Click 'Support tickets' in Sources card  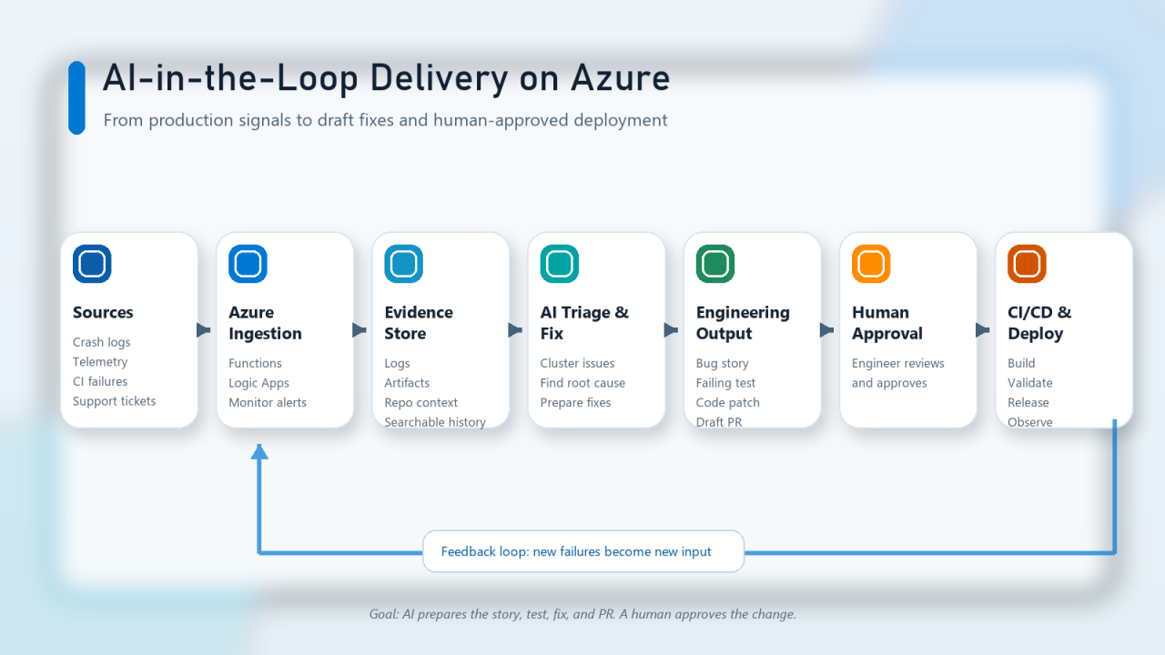pyautogui.click(x=114, y=401)
